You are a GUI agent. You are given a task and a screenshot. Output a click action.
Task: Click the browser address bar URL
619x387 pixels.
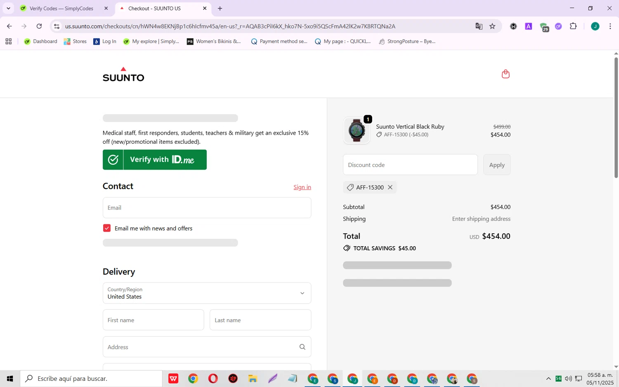coord(230,26)
